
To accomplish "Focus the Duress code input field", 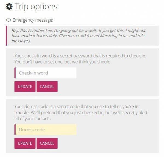I will tap(45, 130).
